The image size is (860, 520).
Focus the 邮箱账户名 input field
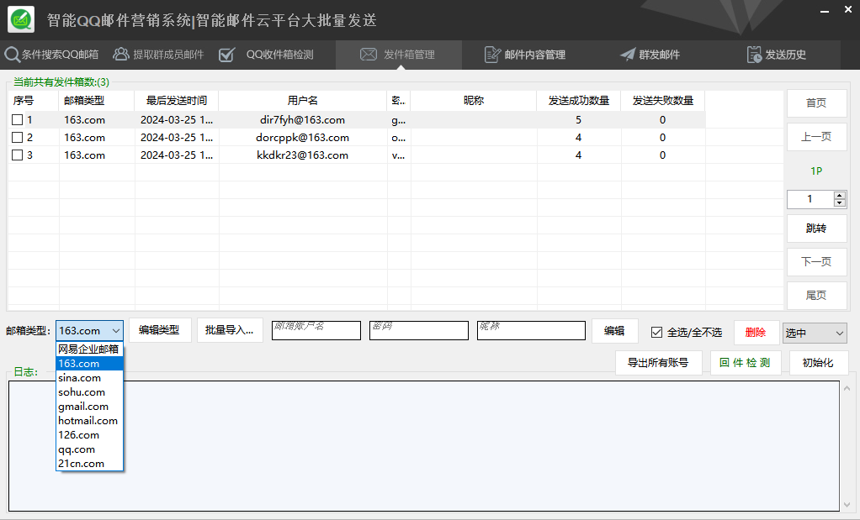tap(316, 331)
